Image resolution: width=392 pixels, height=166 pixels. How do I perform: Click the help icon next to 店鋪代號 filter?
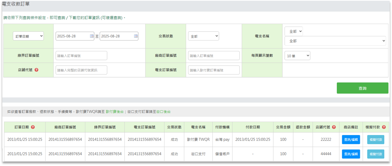[x=36, y=70]
